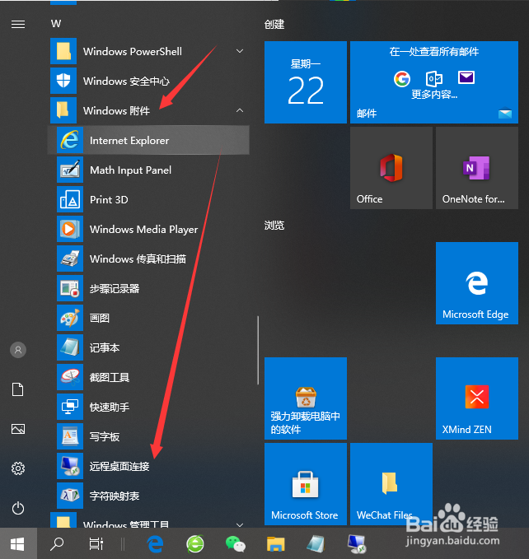Open Windows 安全中心
Screen dimensions: 529x559
[148, 81]
